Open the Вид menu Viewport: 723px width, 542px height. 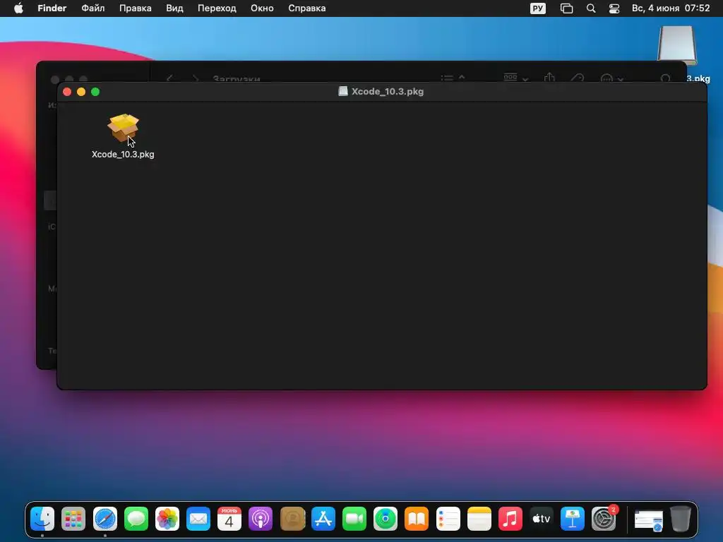click(174, 8)
